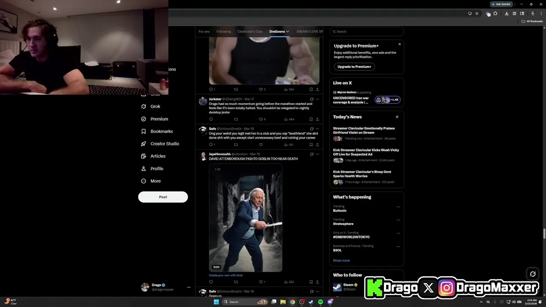The width and height of the screenshot is (546, 307).
Task: Bookmark the top muscular image post
Action: pyautogui.click(x=311, y=90)
